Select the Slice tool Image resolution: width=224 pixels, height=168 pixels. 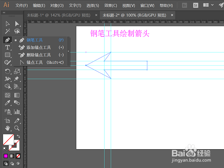[17, 121]
